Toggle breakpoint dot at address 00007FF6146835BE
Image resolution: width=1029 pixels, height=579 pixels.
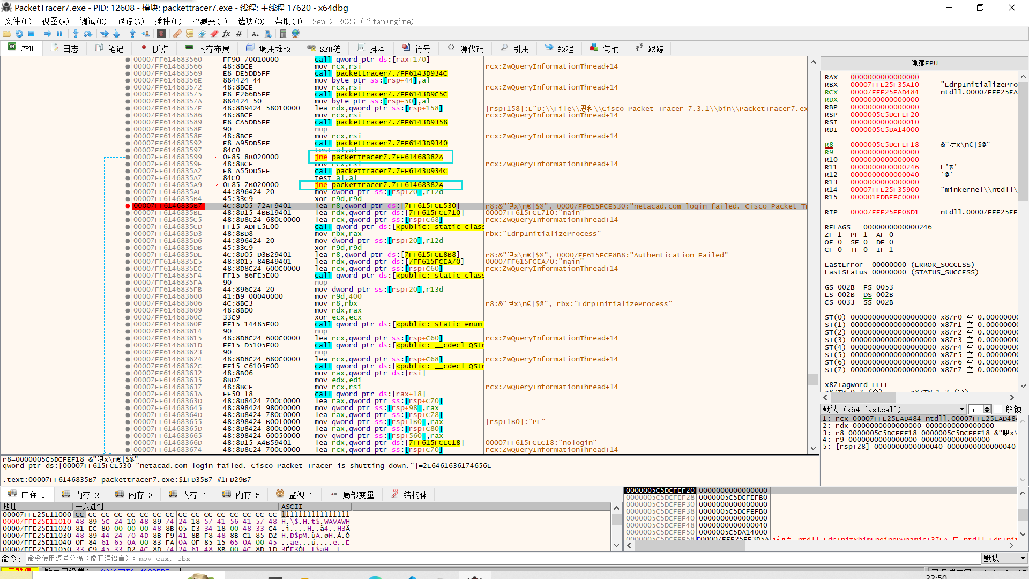(128, 213)
